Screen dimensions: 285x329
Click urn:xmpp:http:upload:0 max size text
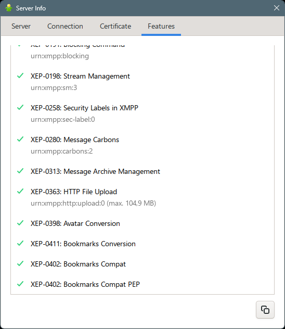coord(93,203)
